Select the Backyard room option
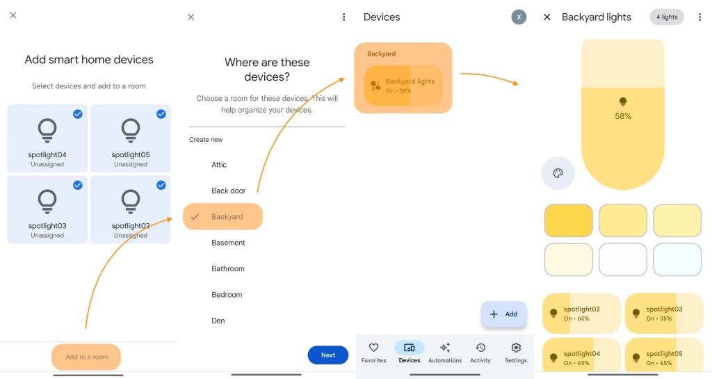712x379 pixels. click(223, 217)
